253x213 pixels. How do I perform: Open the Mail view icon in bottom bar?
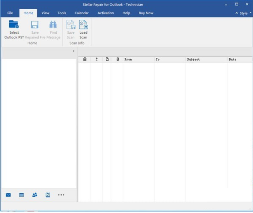pos(9,195)
